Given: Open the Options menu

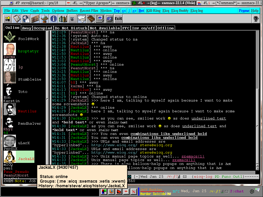Looking at the screenshot, I should coord(58,11).
